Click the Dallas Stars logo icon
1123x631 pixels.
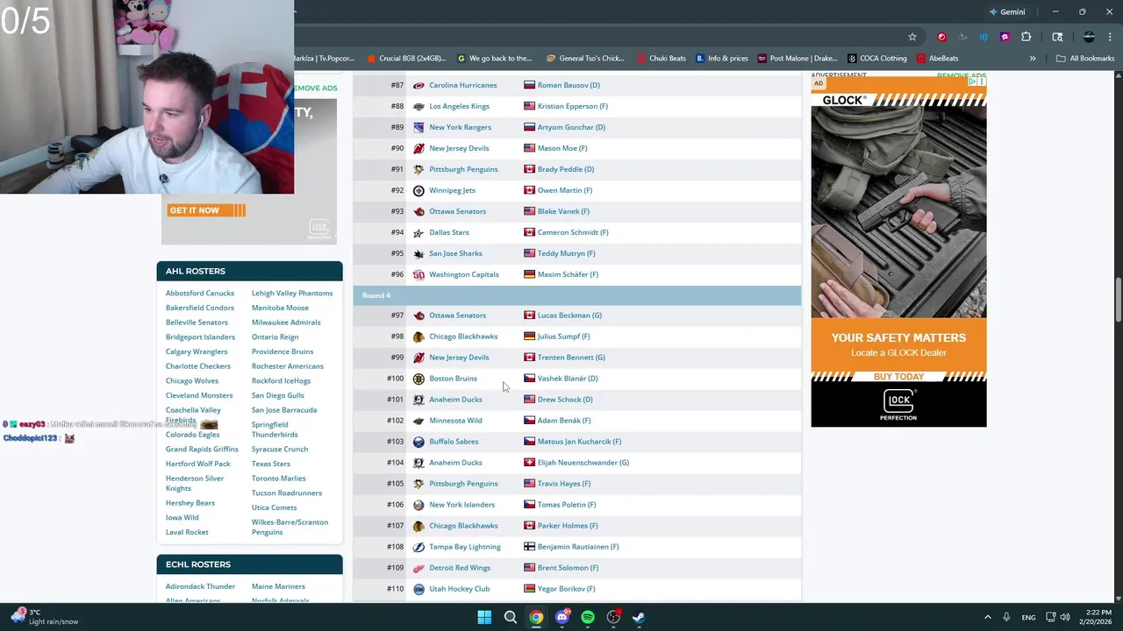click(418, 232)
